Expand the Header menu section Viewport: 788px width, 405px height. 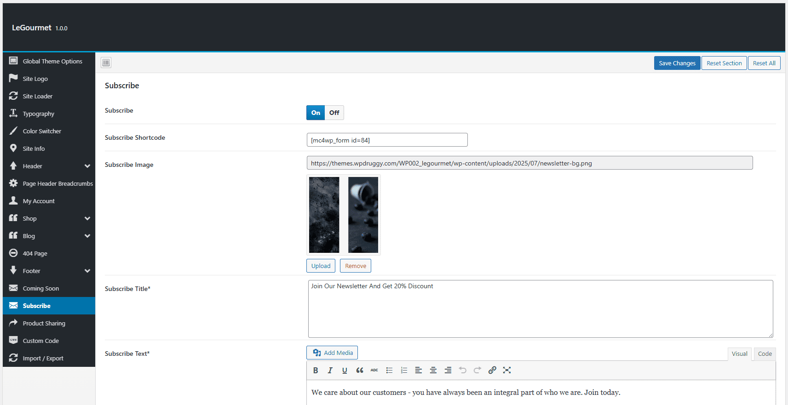(87, 166)
